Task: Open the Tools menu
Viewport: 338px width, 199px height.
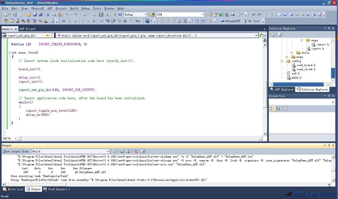Action: [97, 8]
